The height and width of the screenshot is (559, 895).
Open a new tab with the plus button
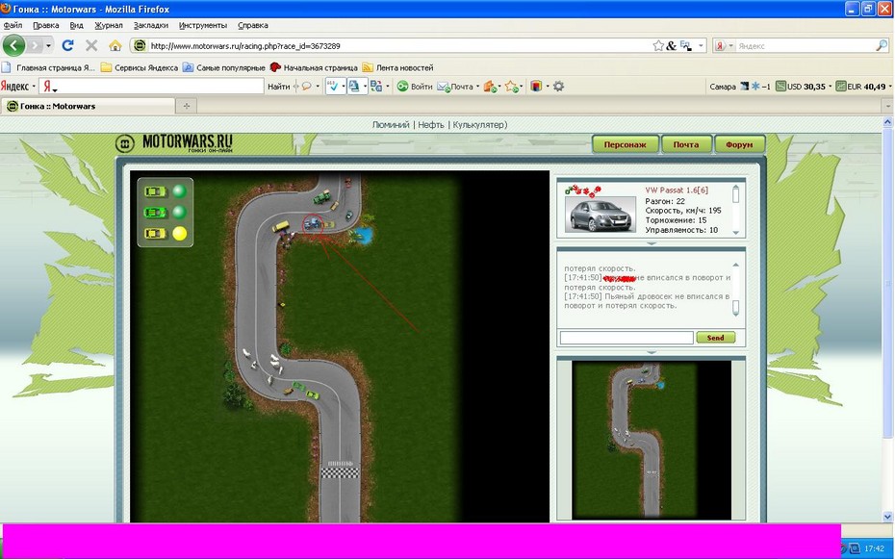click(x=186, y=106)
